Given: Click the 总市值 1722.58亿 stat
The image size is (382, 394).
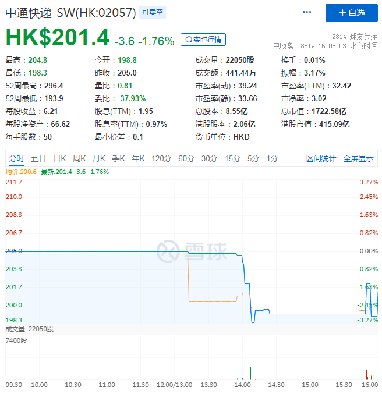Looking at the screenshot, I should 314,112.
